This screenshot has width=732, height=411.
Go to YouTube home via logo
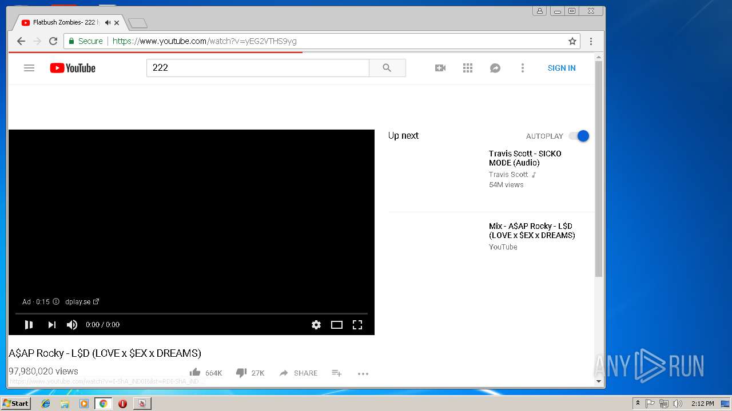(73, 68)
